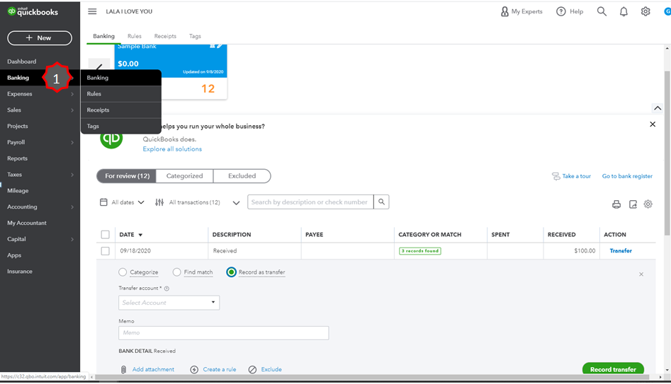Click the Transfer action link
Viewport: 671px width, 384px height.
point(621,251)
